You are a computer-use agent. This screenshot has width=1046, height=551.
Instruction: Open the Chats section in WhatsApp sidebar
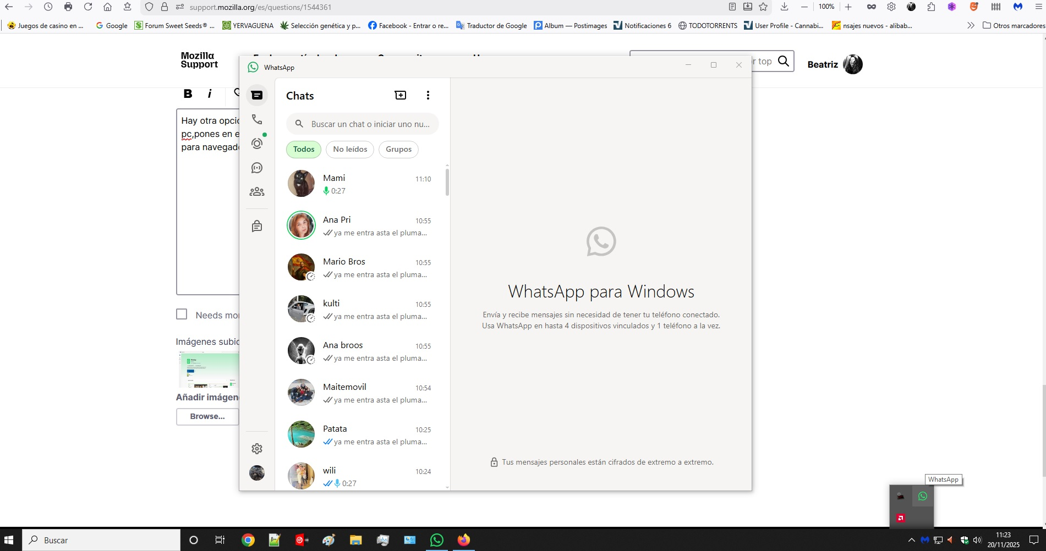[257, 95]
